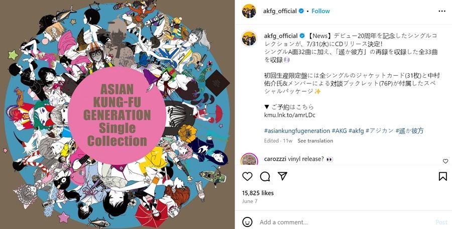This screenshot has width=452, height=229.
Task: Click See translation under the caption
Action: click(315, 141)
